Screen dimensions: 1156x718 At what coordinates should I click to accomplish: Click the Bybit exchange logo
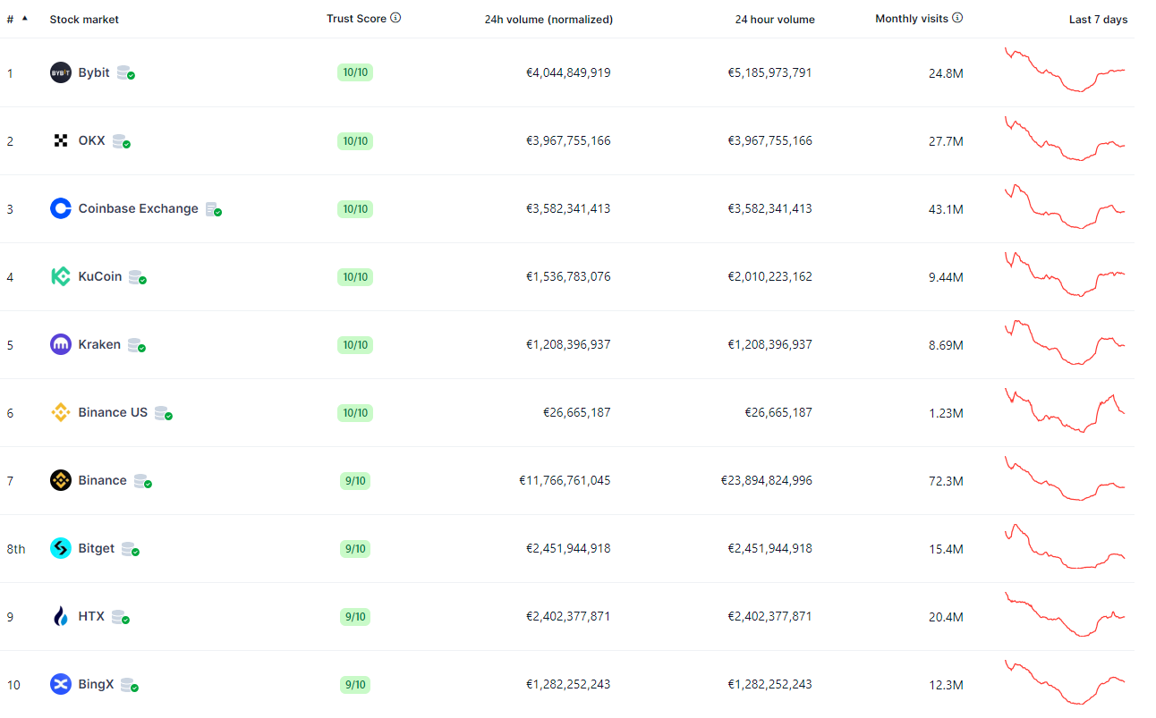[x=61, y=72]
